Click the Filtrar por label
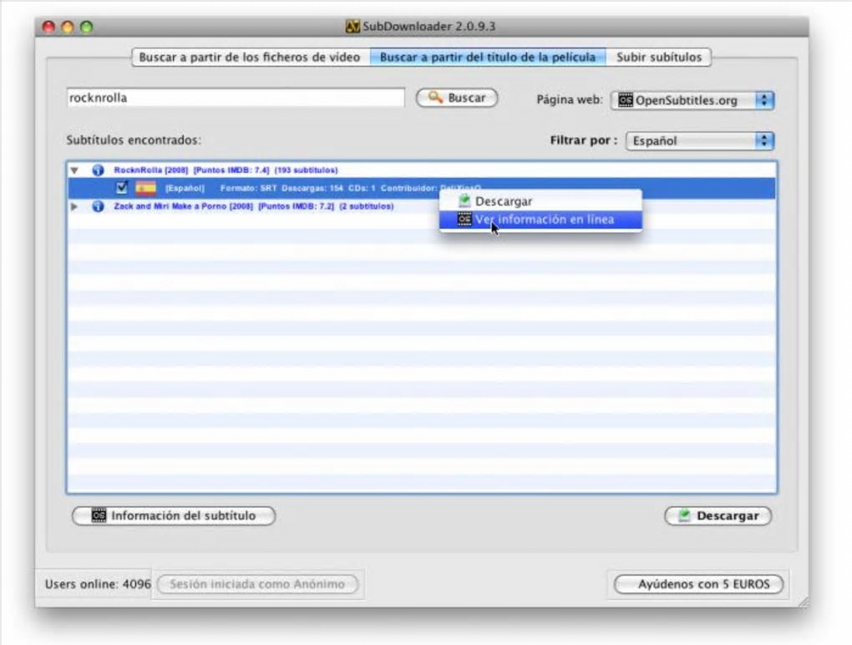 click(x=584, y=140)
